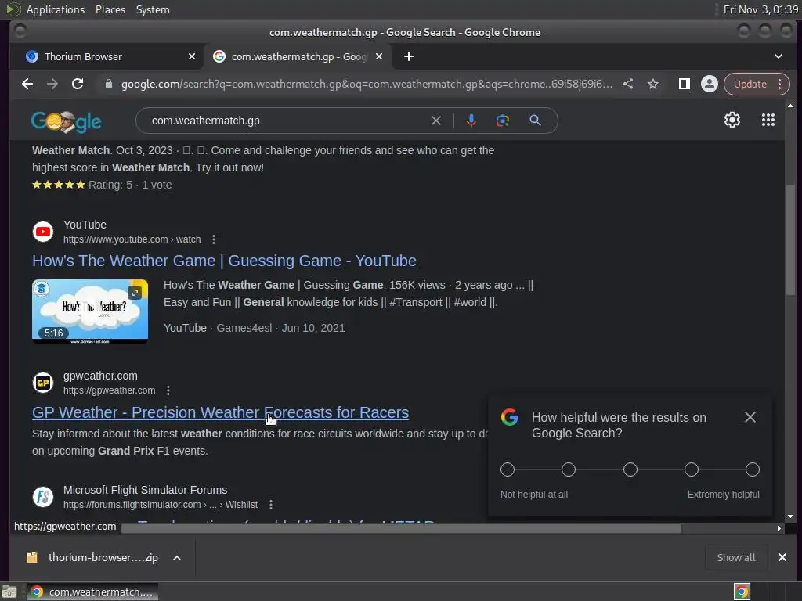Screen dimensions: 802x601
Task: Click the forward navigation arrow
Action: click(x=52, y=84)
